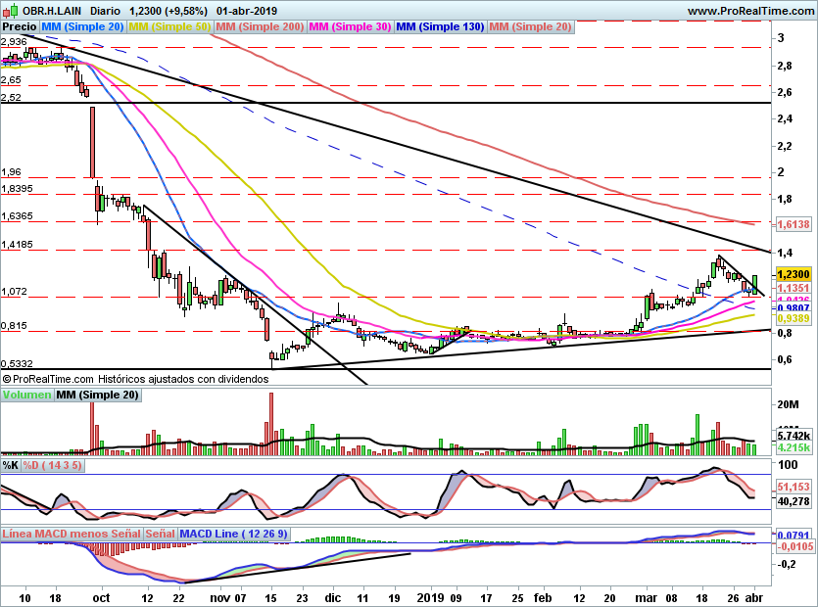
Task: Select the MM (Simple 130) label
Action: pyautogui.click(x=440, y=26)
